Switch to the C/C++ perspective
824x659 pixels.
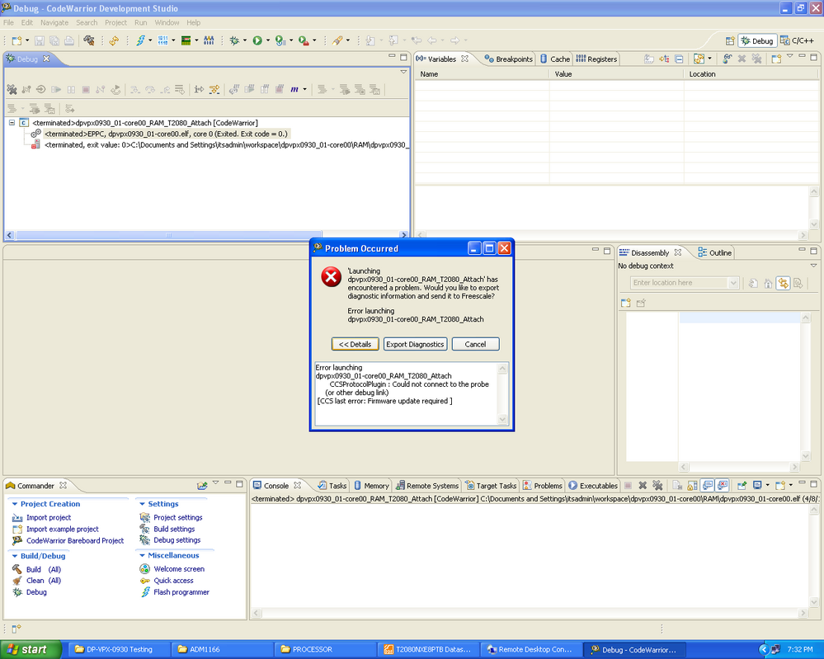[x=800, y=40]
